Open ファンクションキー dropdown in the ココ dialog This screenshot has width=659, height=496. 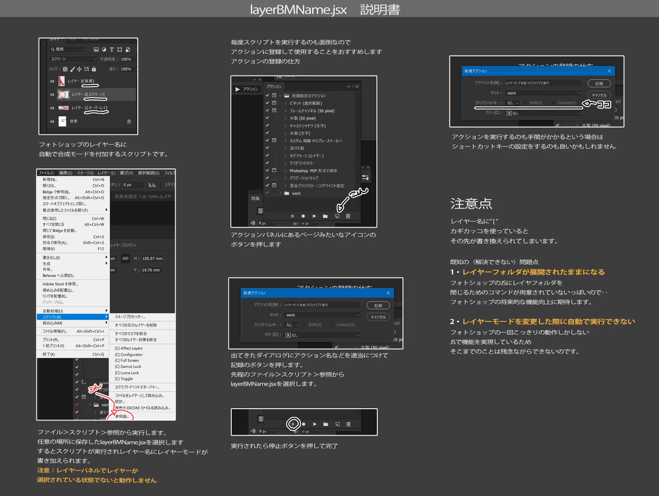pyautogui.click(x=512, y=103)
